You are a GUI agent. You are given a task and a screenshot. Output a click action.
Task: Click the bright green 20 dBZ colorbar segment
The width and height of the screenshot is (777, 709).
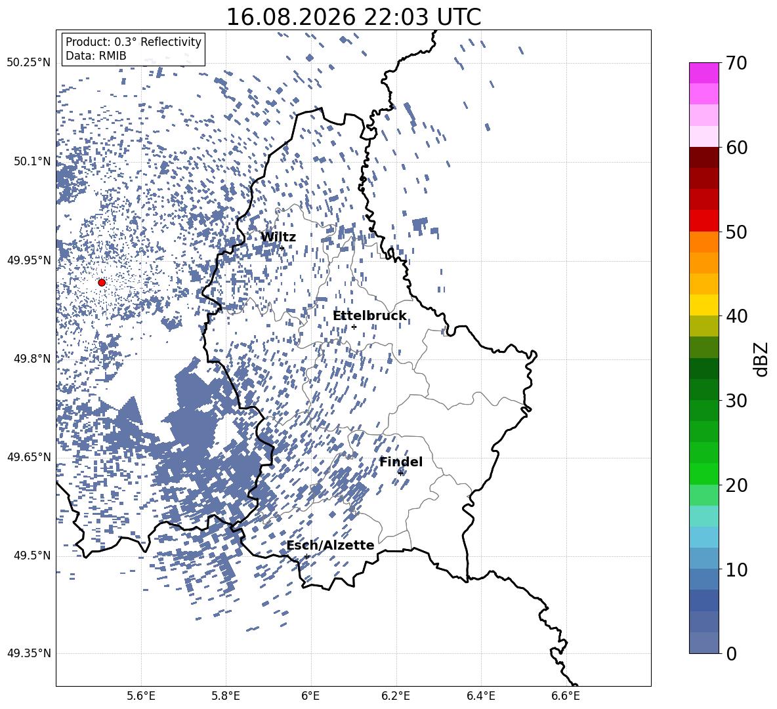[x=703, y=474]
